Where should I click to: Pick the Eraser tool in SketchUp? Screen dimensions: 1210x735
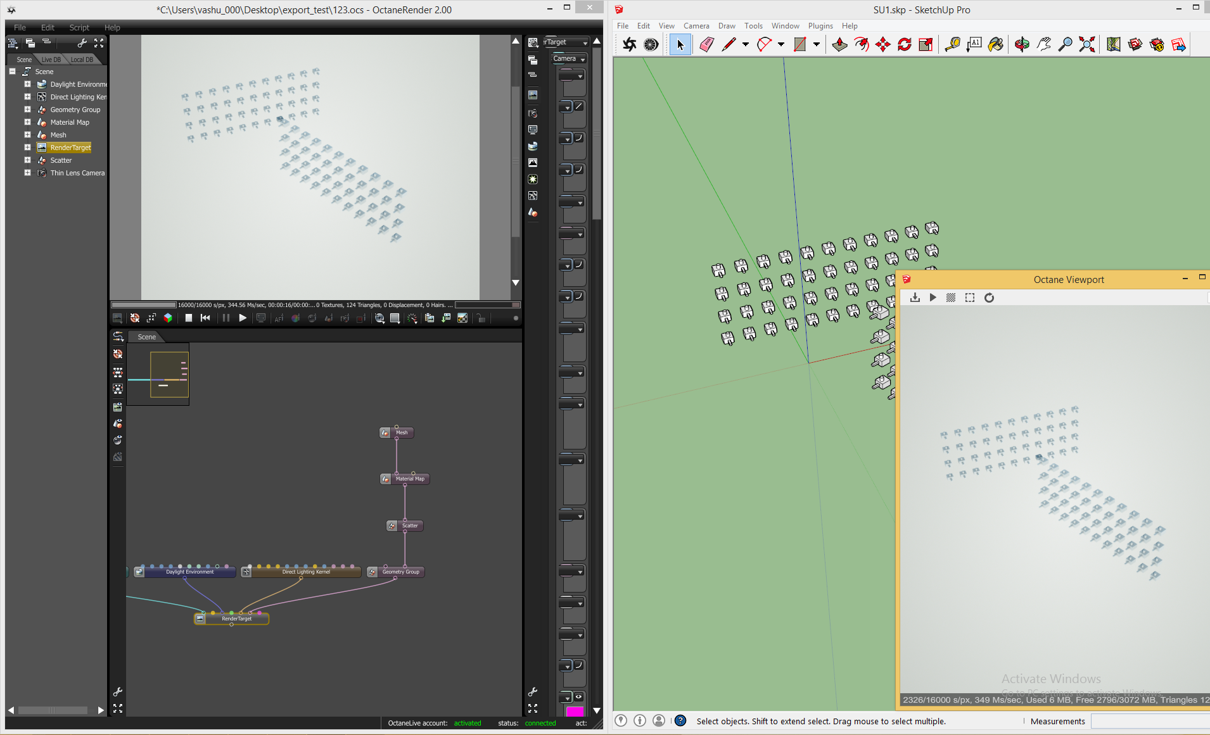[x=707, y=44]
